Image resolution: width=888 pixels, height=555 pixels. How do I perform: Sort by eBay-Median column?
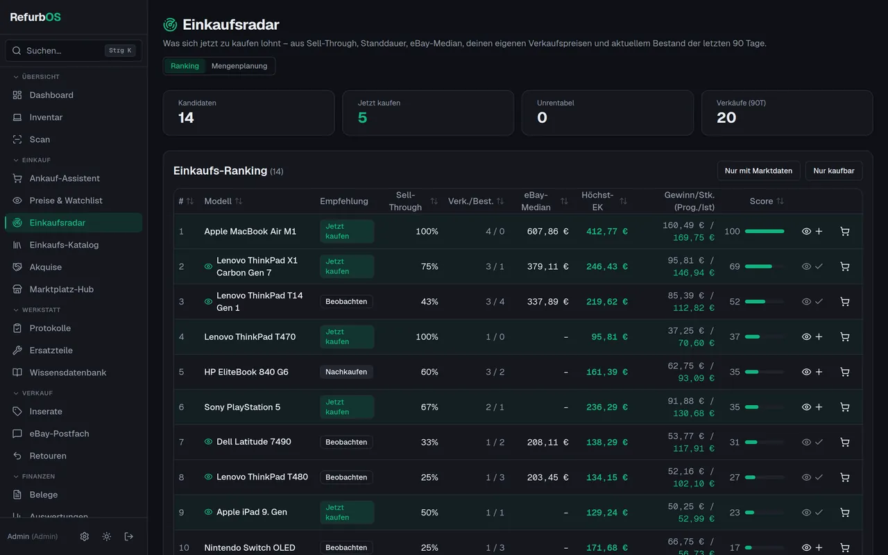coord(543,201)
